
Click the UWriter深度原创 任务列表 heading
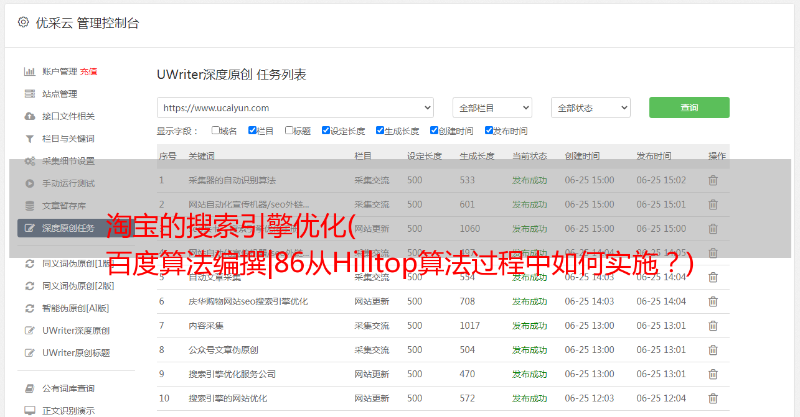point(232,75)
